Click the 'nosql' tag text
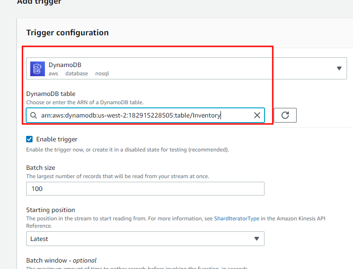This screenshot has width=353, height=269. point(102,73)
